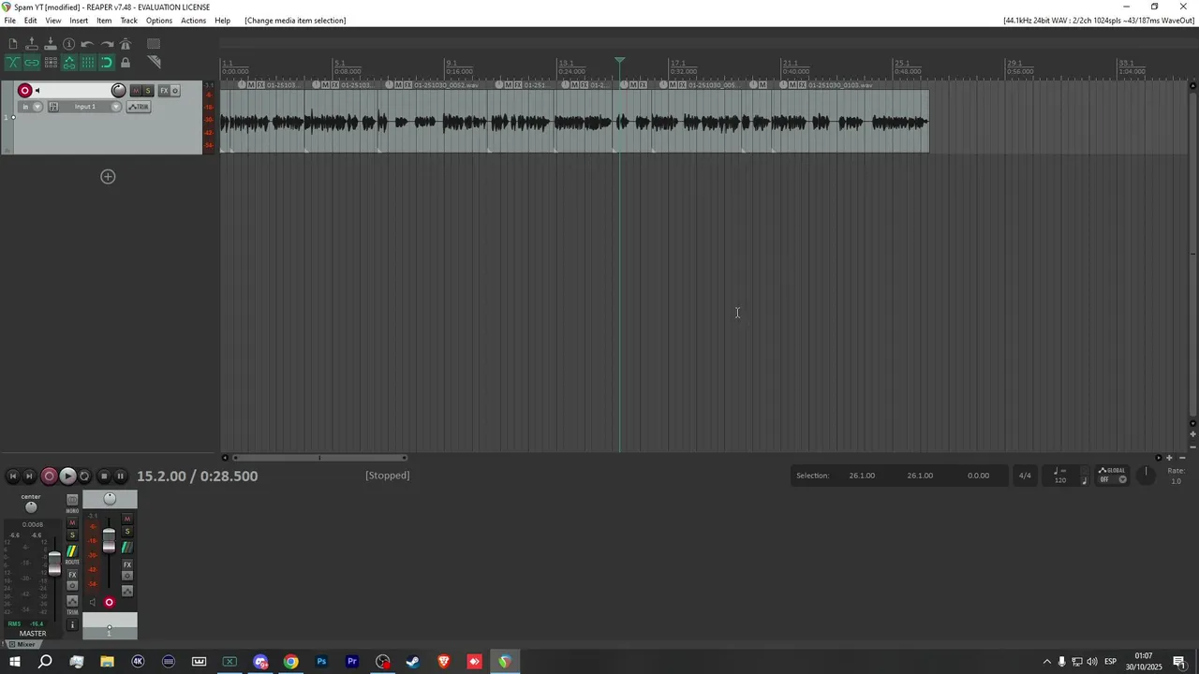This screenshot has width=1199, height=674.
Task: Go to project end transport button
Action: [x=29, y=476]
